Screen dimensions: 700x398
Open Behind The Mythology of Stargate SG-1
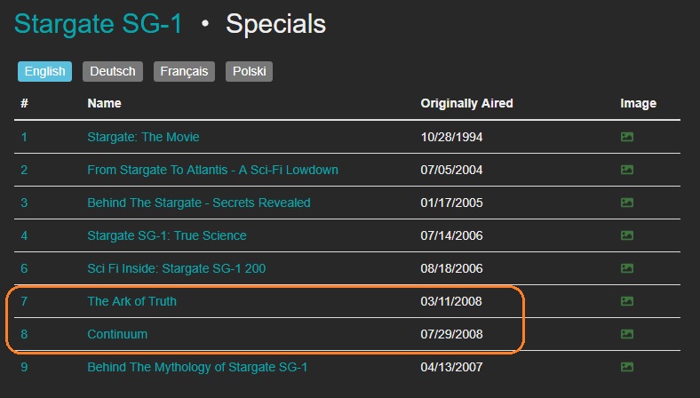pyautogui.click(x=197, y=367)
